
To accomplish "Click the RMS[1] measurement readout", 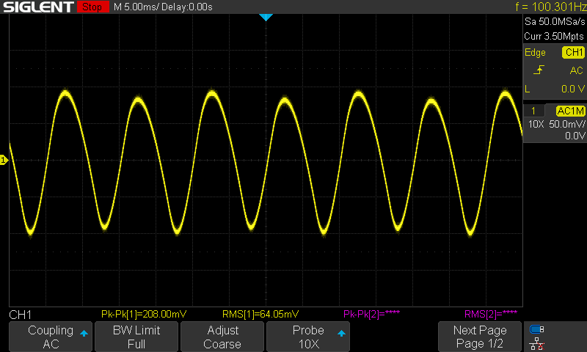I will tap(260, 315).
